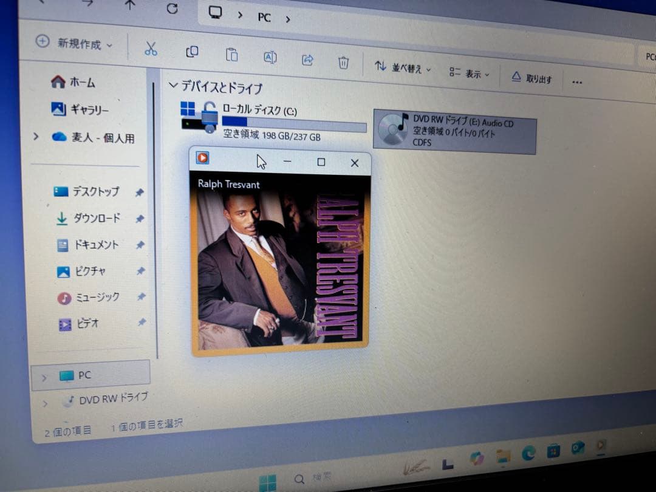Click the Ralph Tresvant title text in player
Screen dimensions: 656x492
tap(228, 184)
